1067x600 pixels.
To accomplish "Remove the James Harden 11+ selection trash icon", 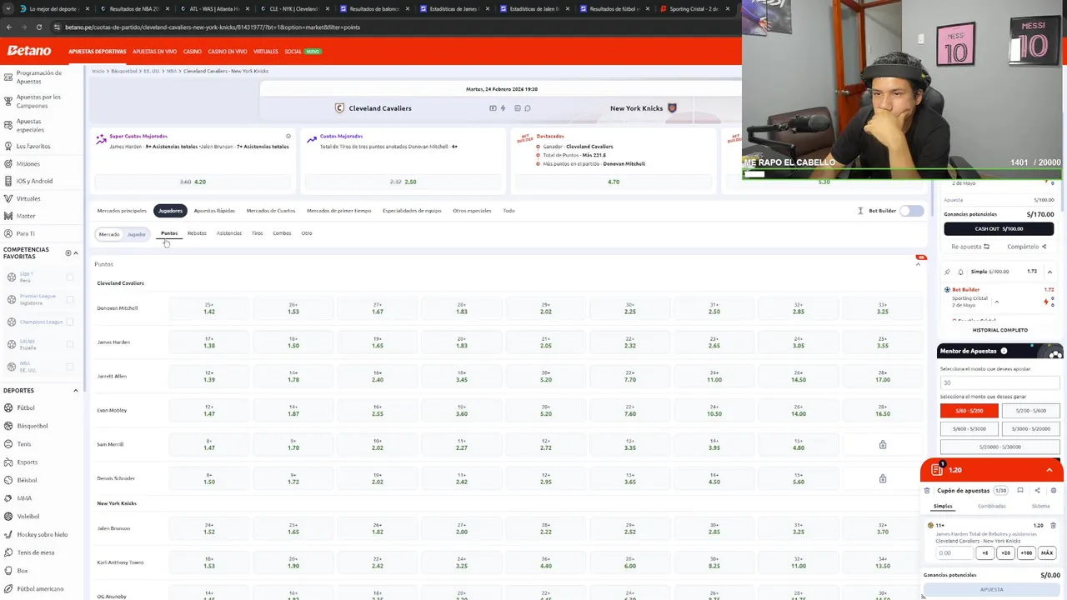I will (x=1053, y=526).
